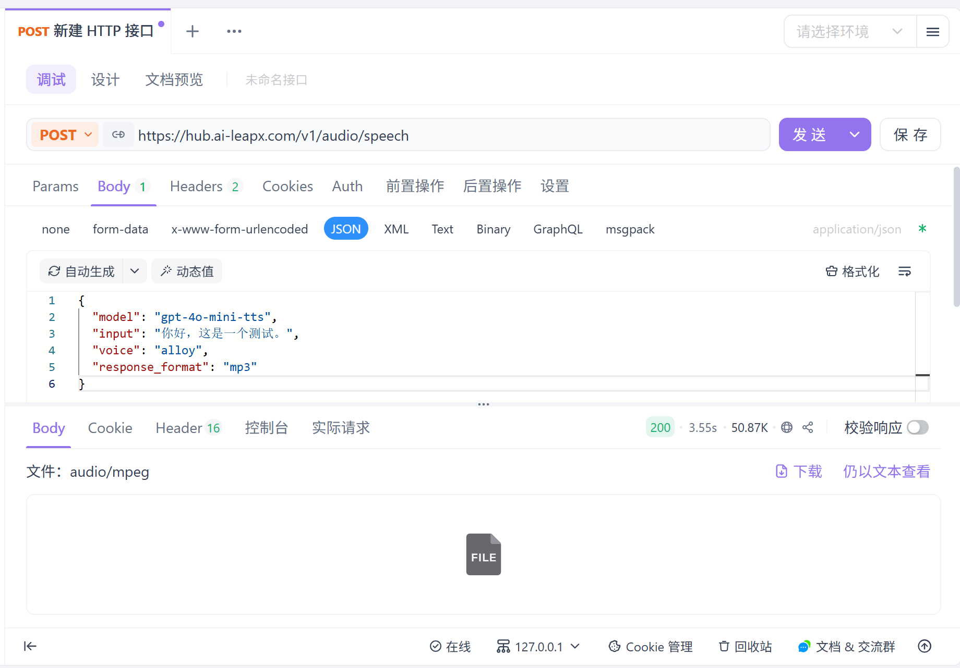
Task: Open a new tab with plus icon
Action: (x=193, y=31)
